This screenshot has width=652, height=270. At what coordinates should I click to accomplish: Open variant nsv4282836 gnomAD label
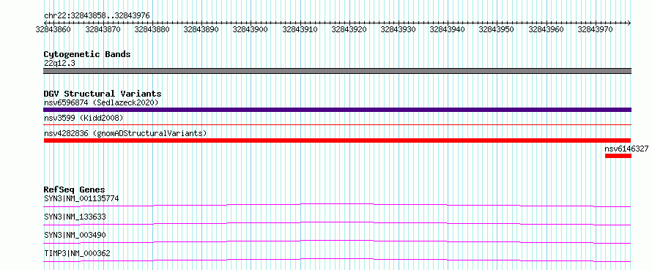[x=125, y=134]
